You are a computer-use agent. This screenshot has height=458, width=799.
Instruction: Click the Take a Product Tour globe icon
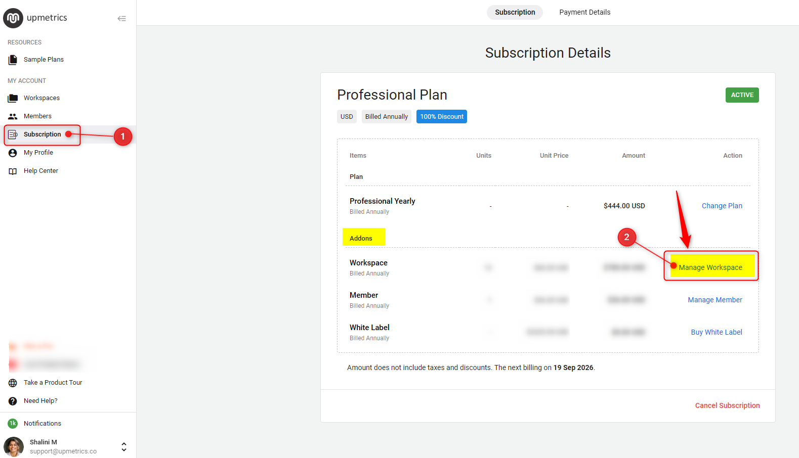point(13,383)
